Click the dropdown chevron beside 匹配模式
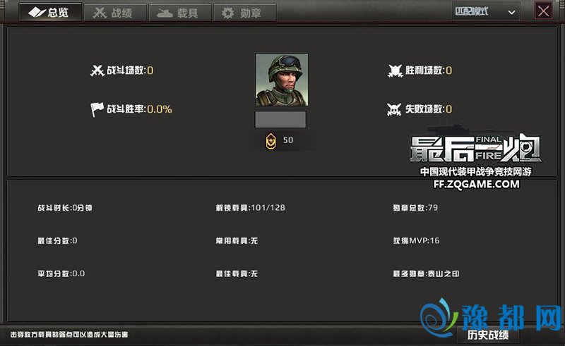This screenshot has height=346, width=565. [511, 12]
